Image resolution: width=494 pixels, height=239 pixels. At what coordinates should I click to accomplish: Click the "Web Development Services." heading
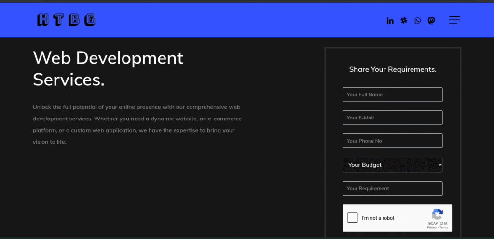[108, 68]
